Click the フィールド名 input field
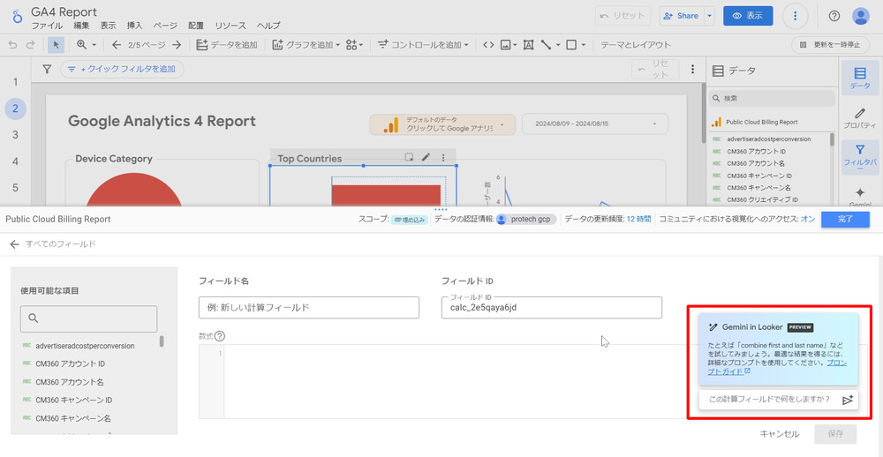 (x=308, y=307)
